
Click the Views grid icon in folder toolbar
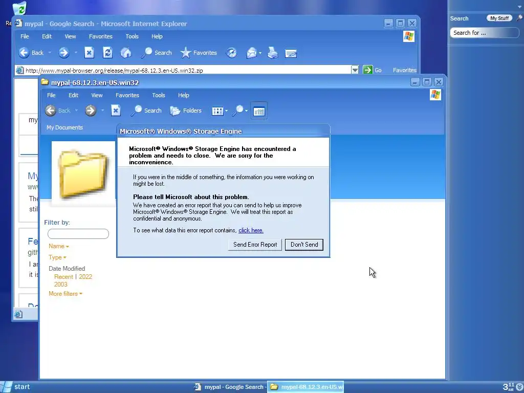click(x=217, y=111)
